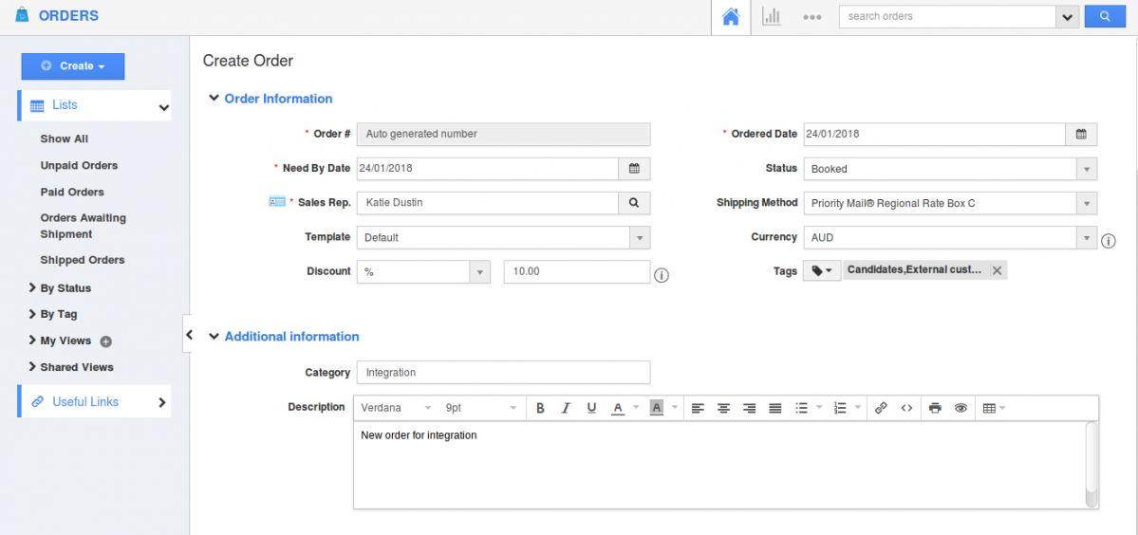Open the Useful Links sidebar menu
The width and height of the screenshot is (1138, 535).
point(94,401)
